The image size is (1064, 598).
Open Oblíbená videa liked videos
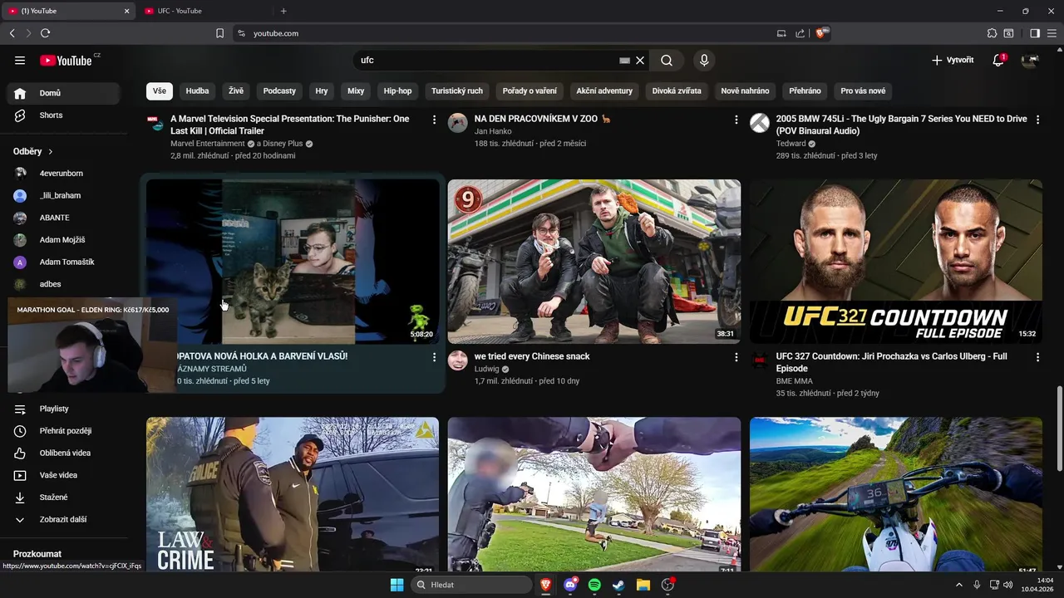coord(65,453)
